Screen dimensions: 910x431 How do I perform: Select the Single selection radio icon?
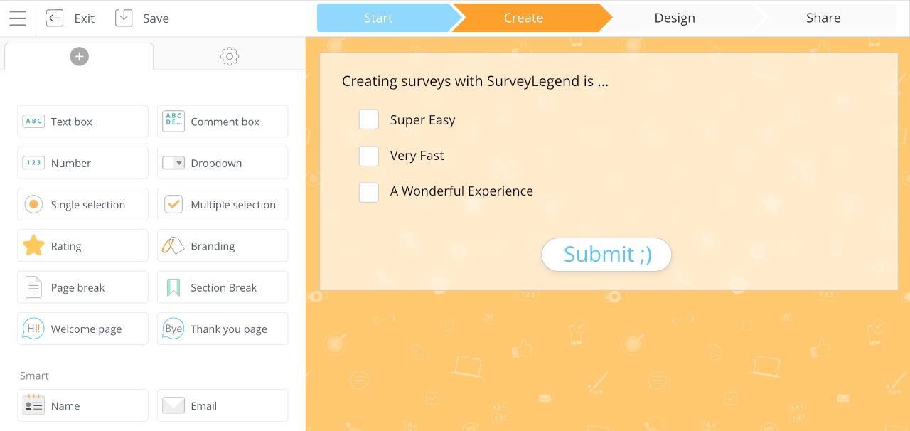33,204
